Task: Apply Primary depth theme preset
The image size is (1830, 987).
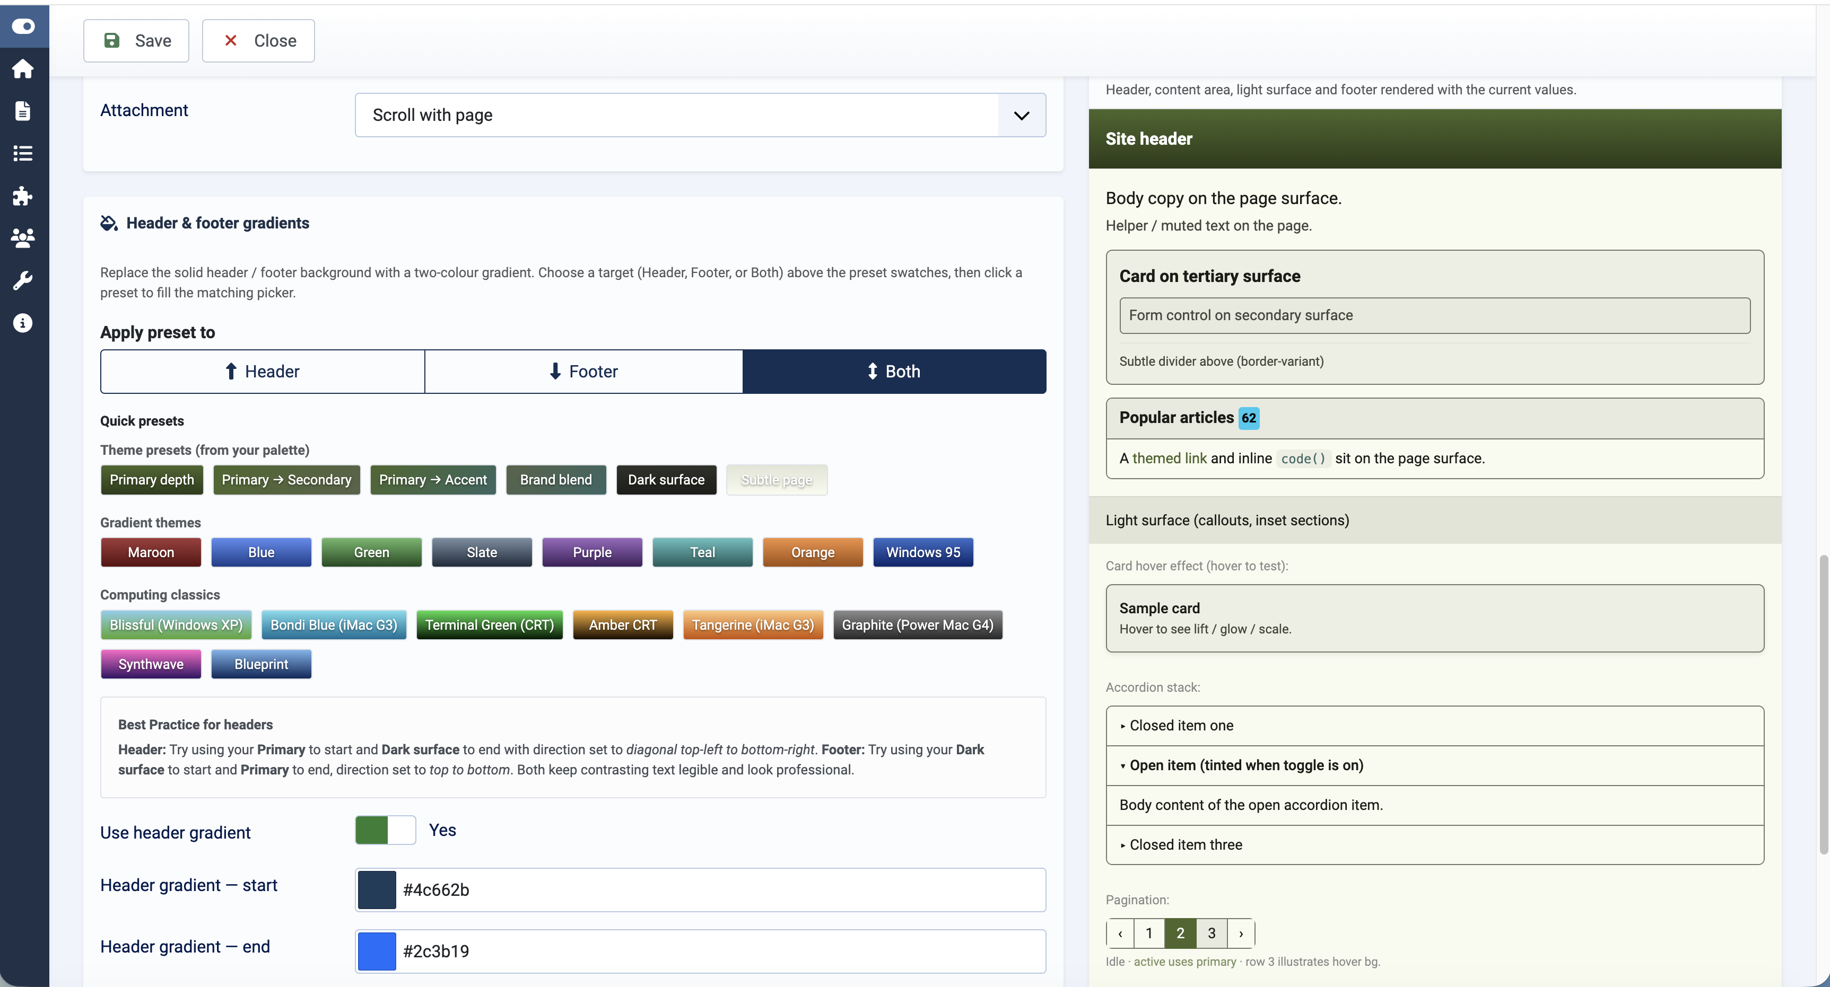Action: [x=152, y=480]
